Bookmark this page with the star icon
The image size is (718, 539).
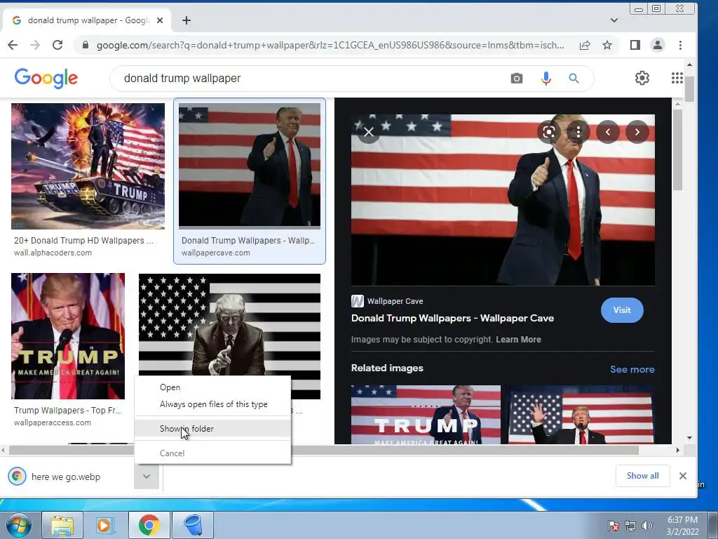(x=607, y=45)
